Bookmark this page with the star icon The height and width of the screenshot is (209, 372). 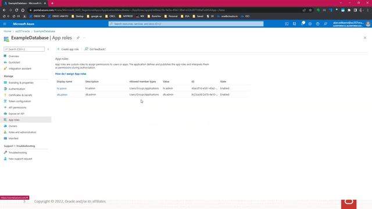pyautogui.click(x=310, y=10)
